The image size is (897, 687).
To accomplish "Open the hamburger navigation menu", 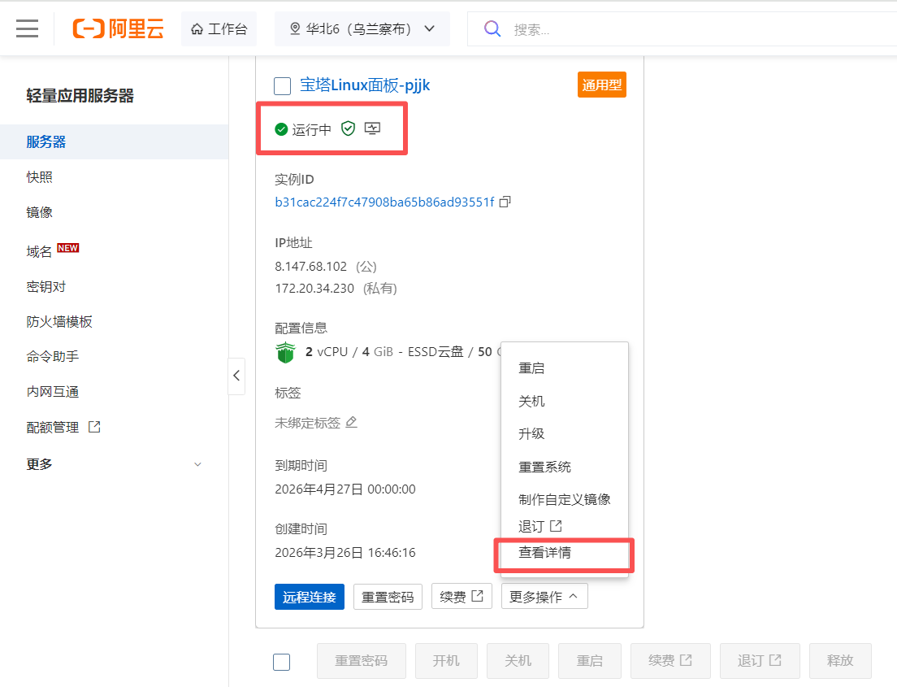I will pos(27,28).
